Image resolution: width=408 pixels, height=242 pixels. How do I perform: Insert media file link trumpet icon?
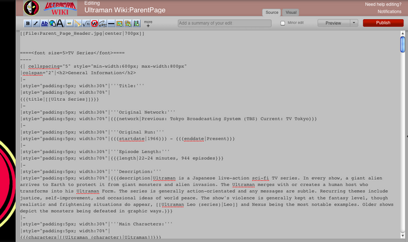[78, 24]
